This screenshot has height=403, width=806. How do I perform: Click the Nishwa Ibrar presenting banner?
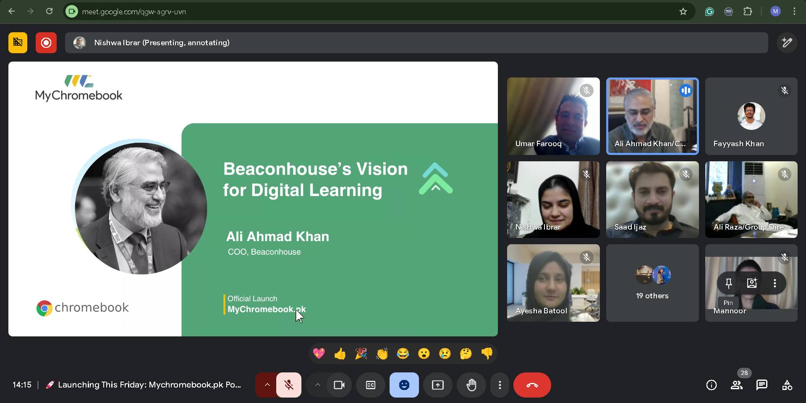click(x=416, y=43)
